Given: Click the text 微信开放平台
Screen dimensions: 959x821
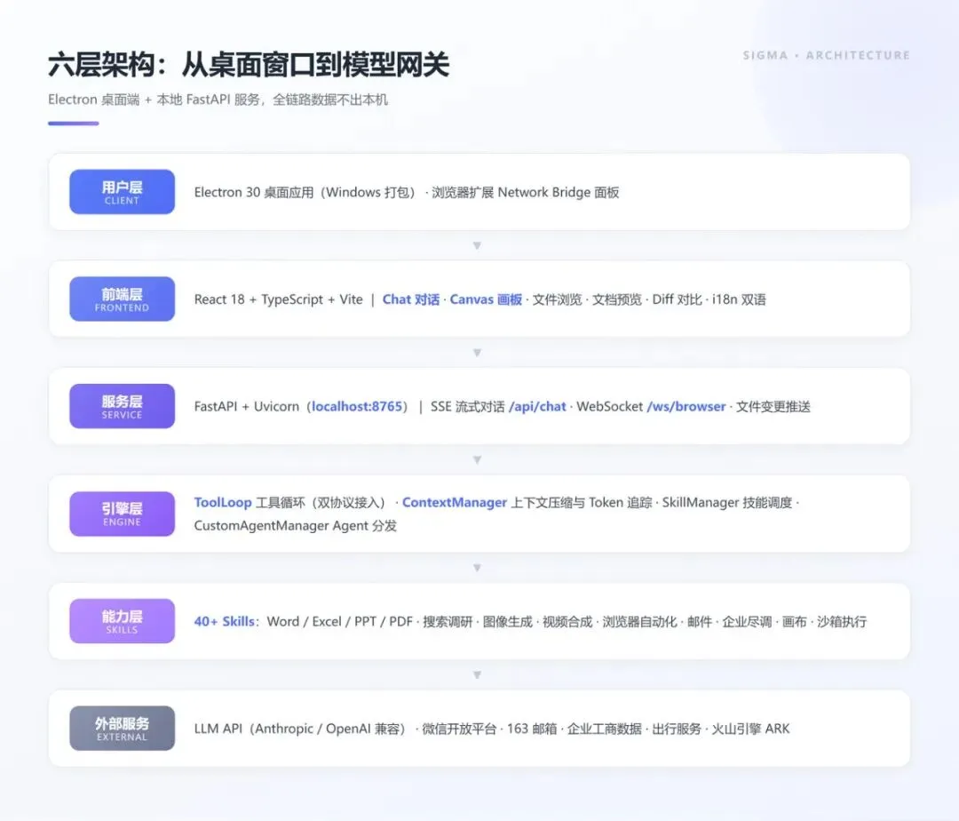Looking at the screenshot, I should (x=459, y=729).
